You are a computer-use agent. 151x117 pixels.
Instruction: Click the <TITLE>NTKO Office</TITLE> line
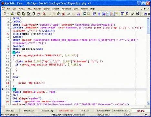(32, 34)
